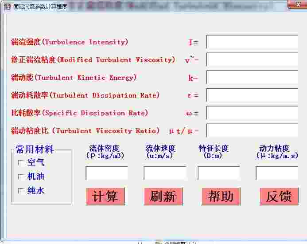
Task: Click the 常用材料 group heading
Action: point(35,149)
